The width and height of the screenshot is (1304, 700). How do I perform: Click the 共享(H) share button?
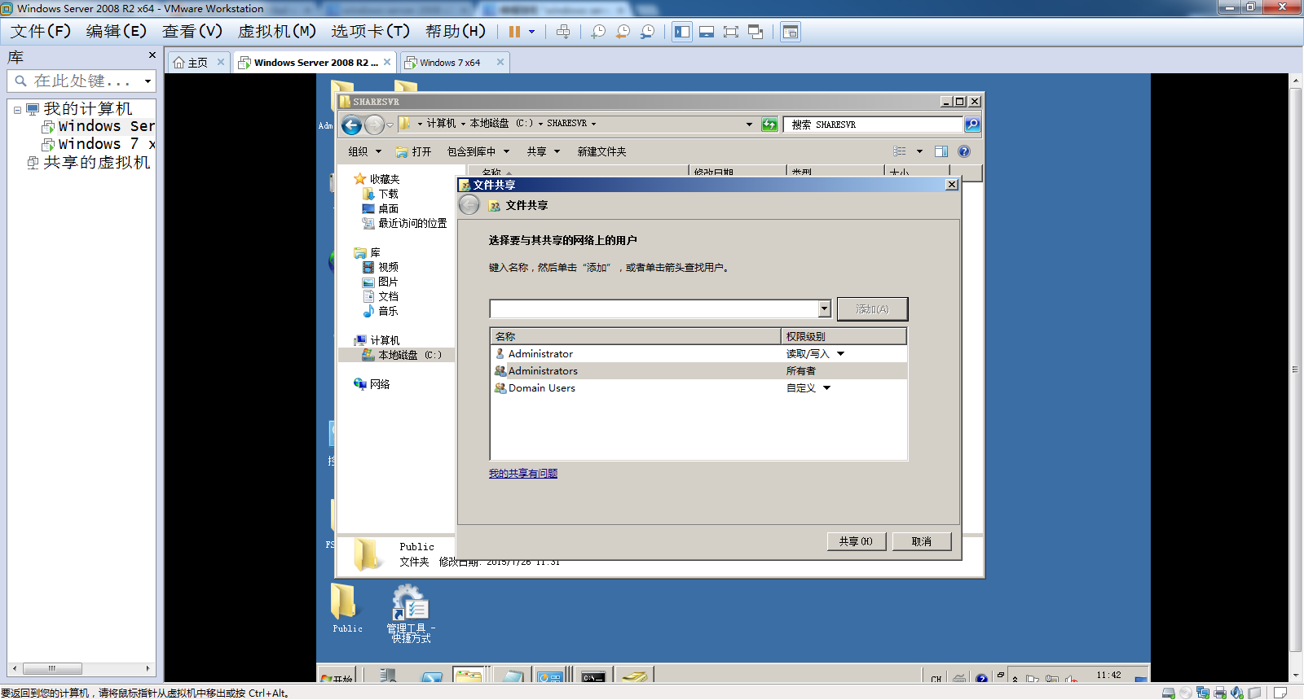click(x=856, y=541)
